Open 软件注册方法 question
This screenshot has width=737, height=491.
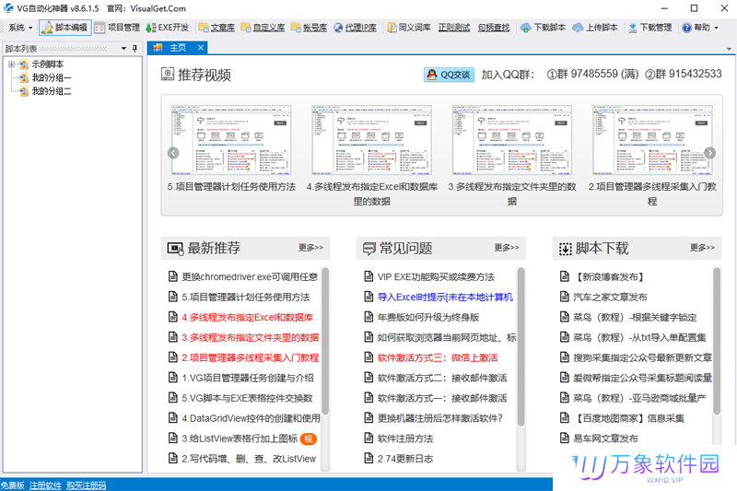coord(405,438)
